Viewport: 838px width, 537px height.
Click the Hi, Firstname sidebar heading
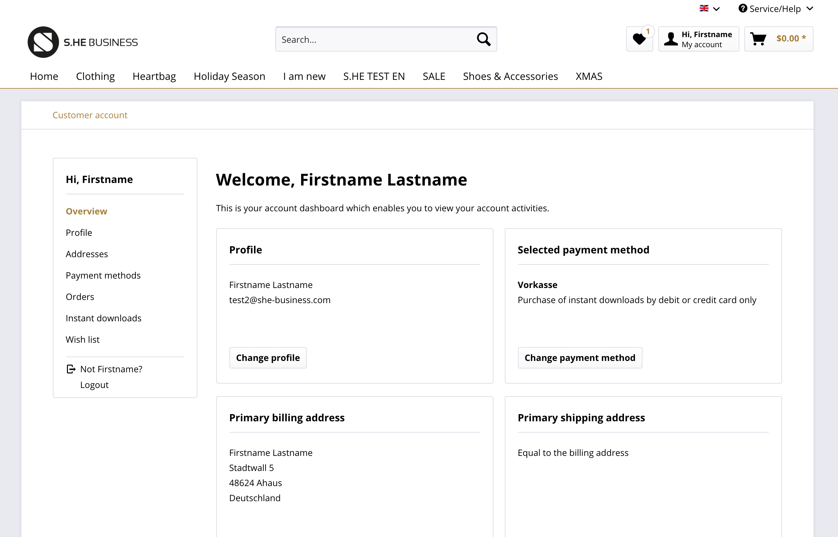click(x=99, y=179)
